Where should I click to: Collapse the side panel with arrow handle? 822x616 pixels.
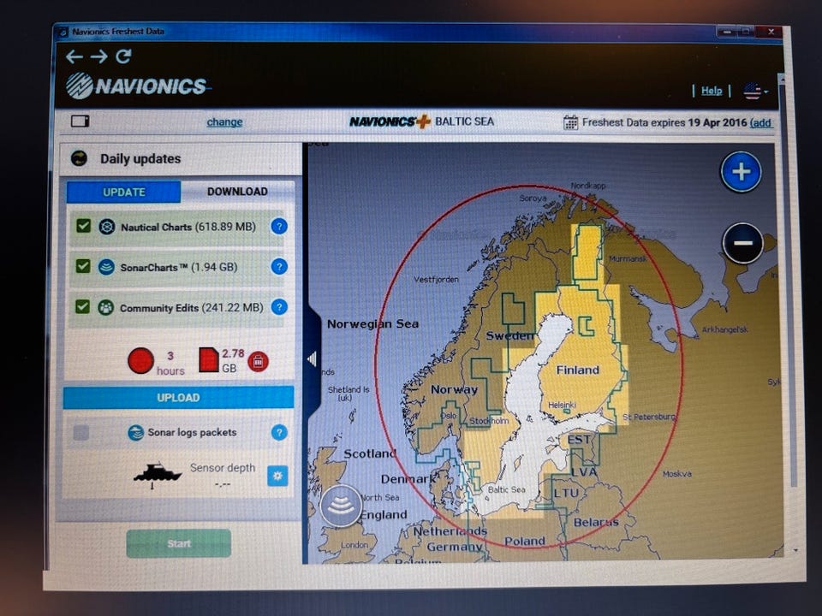tap(313, 359)
